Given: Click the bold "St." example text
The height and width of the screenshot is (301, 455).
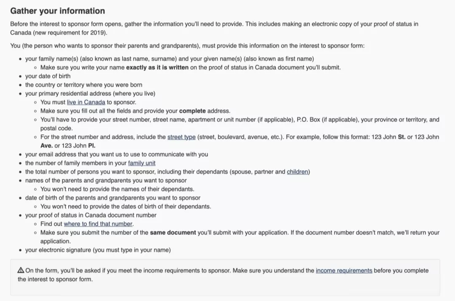Looking at the screenshot, I should pos(401,137).
